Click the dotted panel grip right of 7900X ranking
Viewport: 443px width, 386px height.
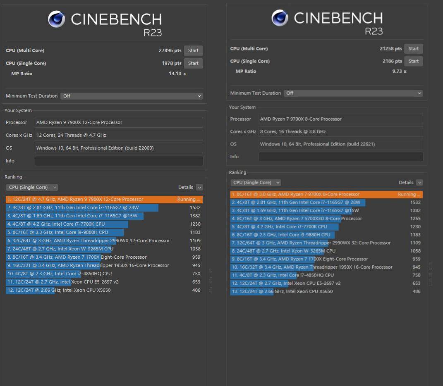[211, 280]
